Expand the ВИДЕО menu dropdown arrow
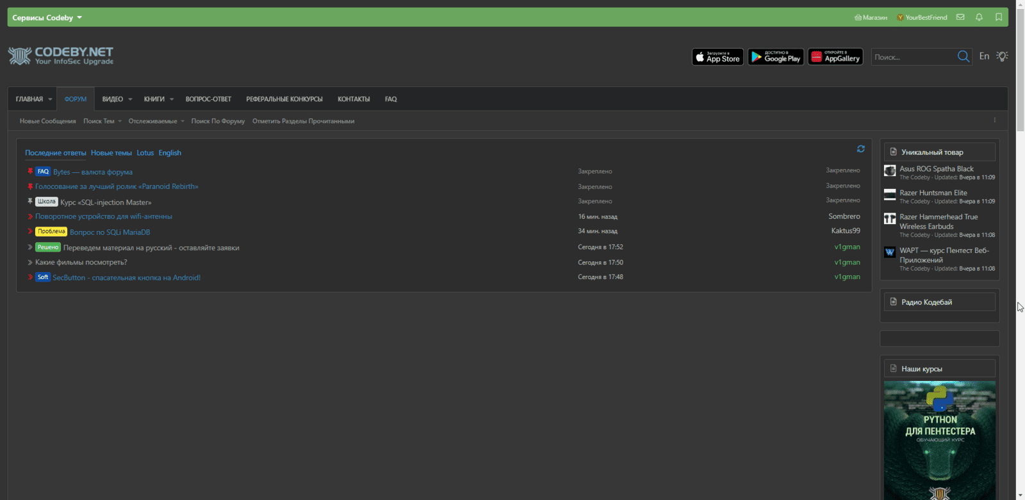Viewport: 1025px width, 500px height. click(130, 99)
